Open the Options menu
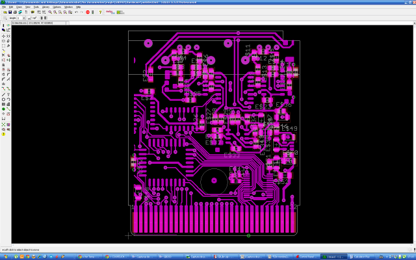 [56, 6]
